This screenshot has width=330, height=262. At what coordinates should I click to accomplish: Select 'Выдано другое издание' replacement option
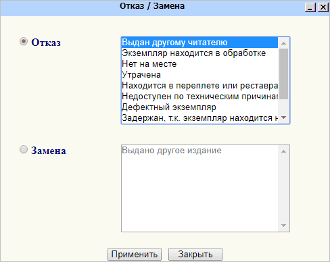199,151
